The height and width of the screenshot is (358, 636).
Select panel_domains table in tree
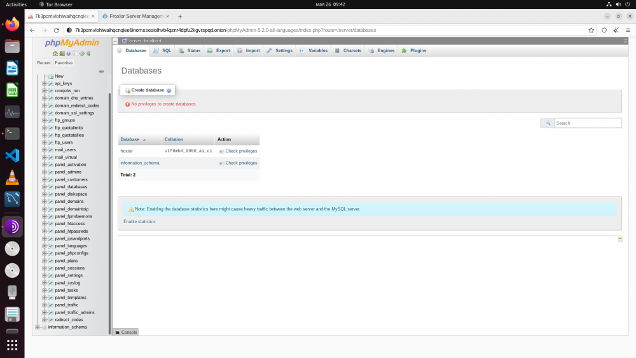(69, 202)
